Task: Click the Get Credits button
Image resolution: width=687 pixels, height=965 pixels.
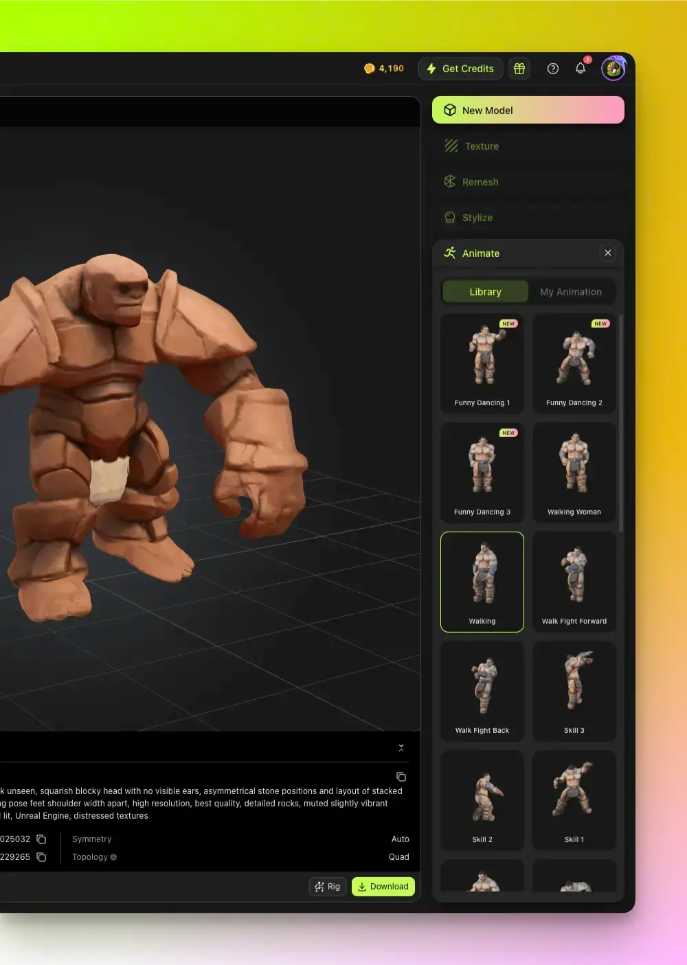Action: (x=460, y=68)
